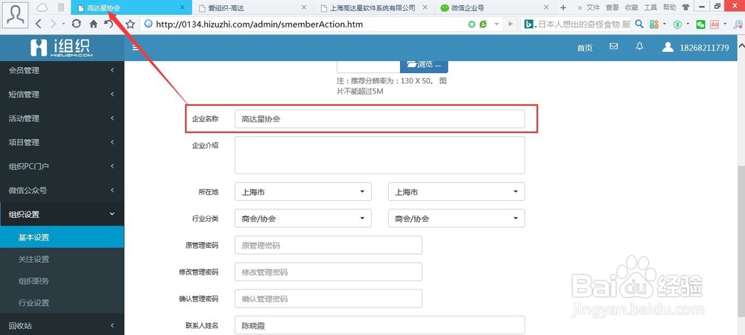Click the 企业名称 input field

coord(380,119)
